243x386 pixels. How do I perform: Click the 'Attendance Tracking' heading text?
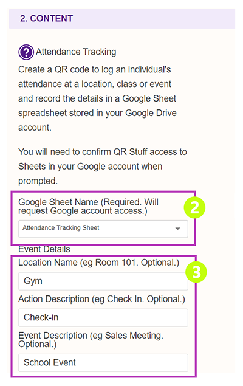[x=76, y=52]
